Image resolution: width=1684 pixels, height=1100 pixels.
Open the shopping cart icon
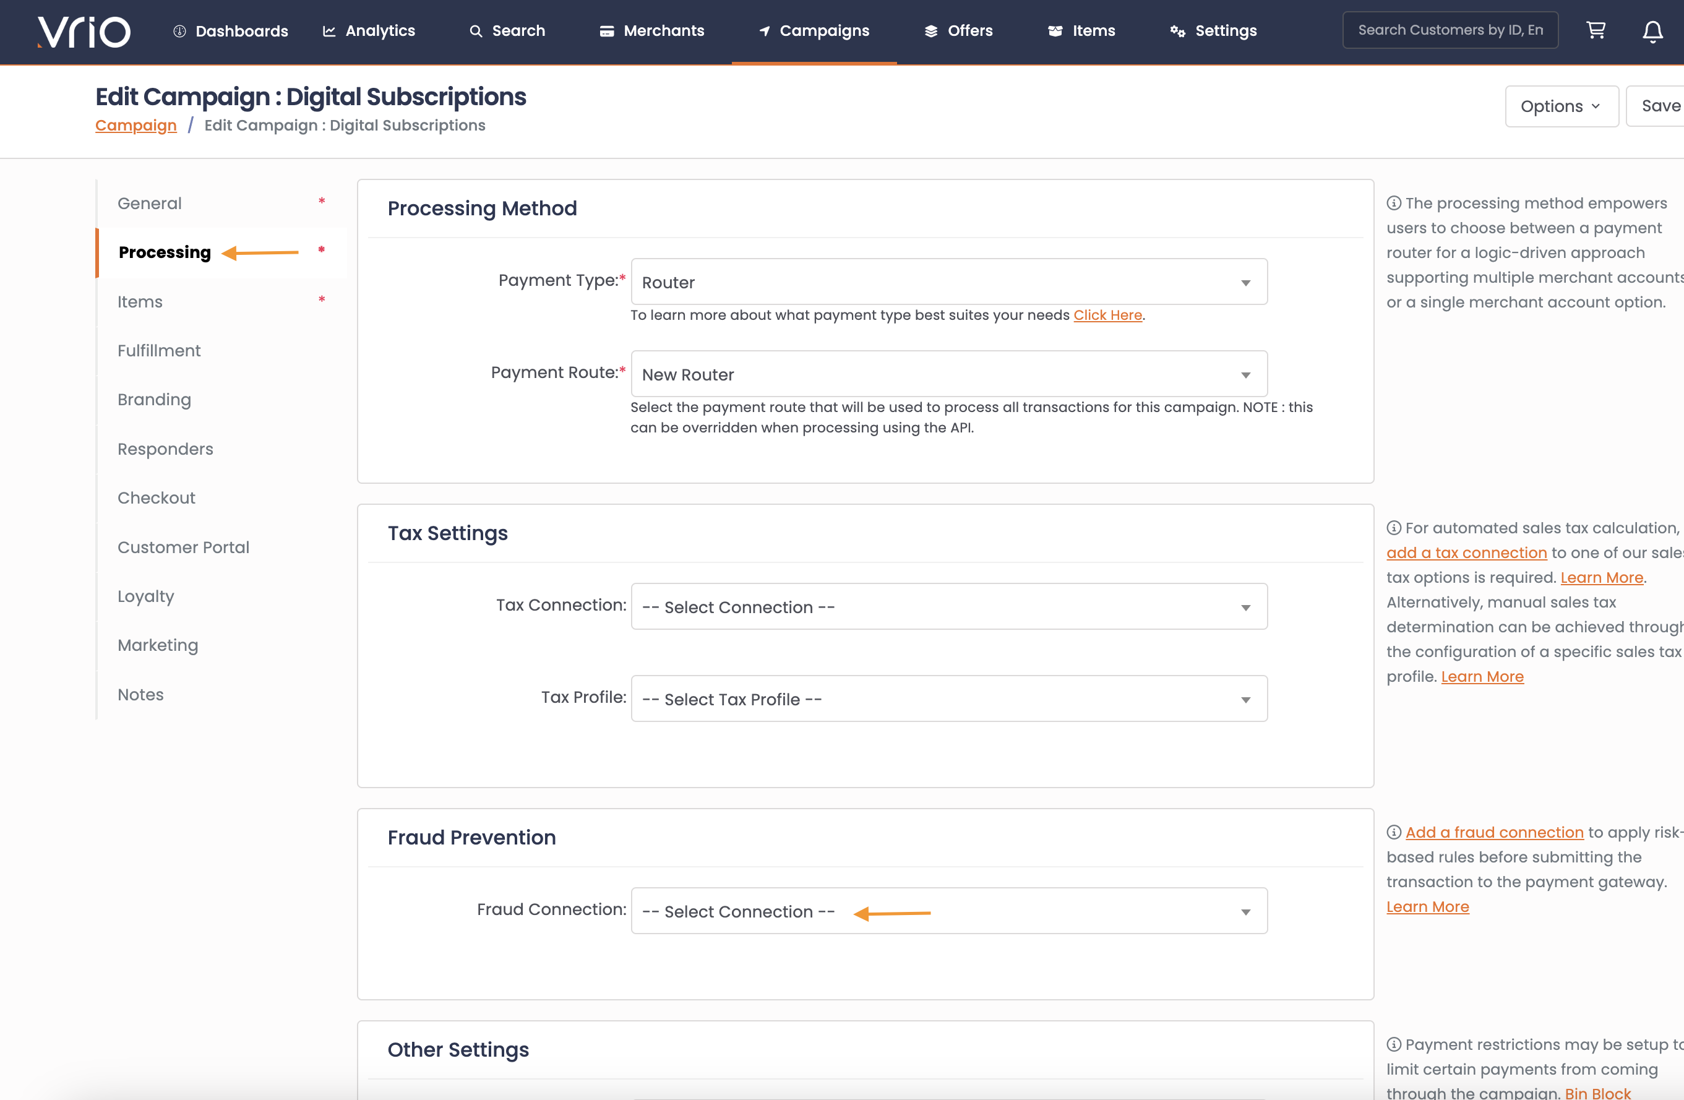tap(1596, 30)
